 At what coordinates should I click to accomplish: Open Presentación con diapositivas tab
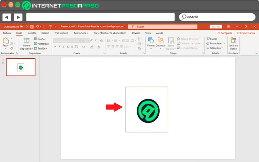110,33
